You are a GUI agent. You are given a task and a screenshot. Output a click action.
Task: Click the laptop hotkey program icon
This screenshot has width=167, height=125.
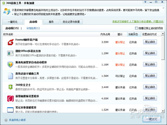(10, 110)
